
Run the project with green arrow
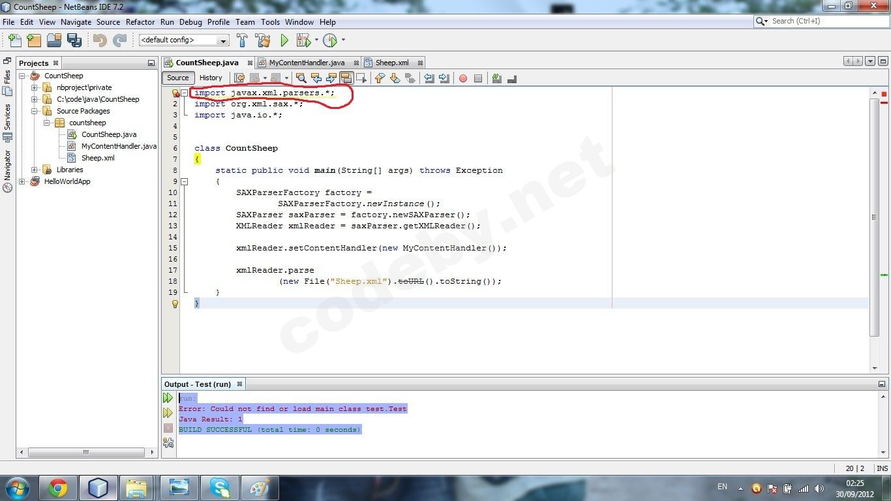pos(284,40)
